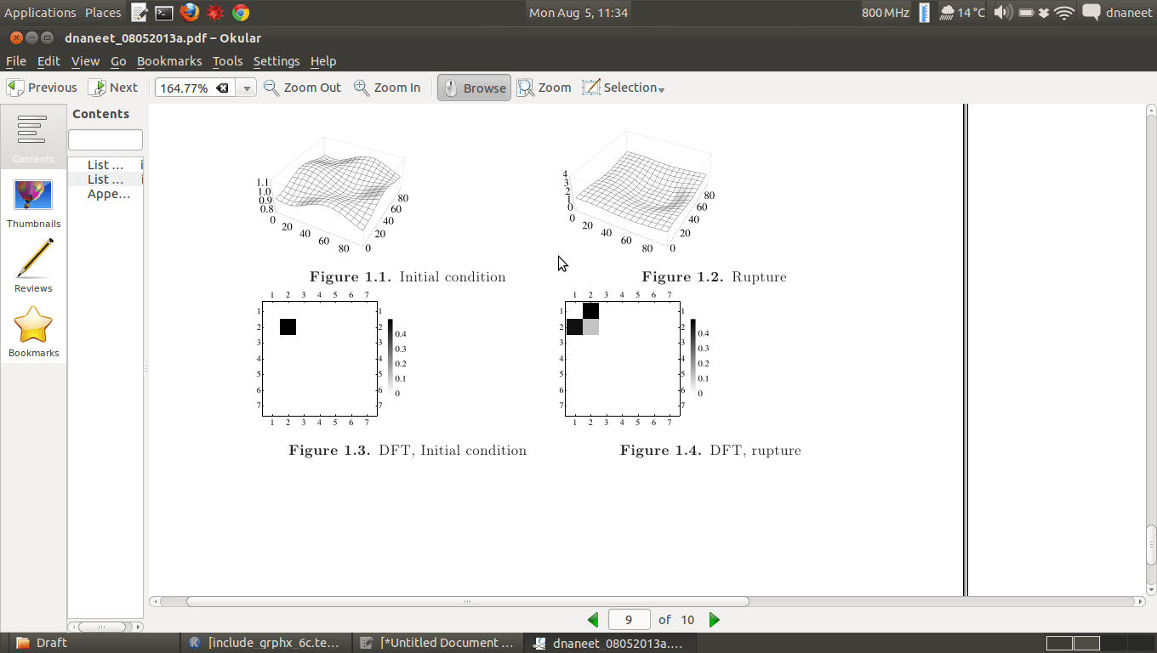Screen dimensions: 1157x653
Task: Enable the Browse mouse mode
Action: pyautogui.click(x=473, y=87)
